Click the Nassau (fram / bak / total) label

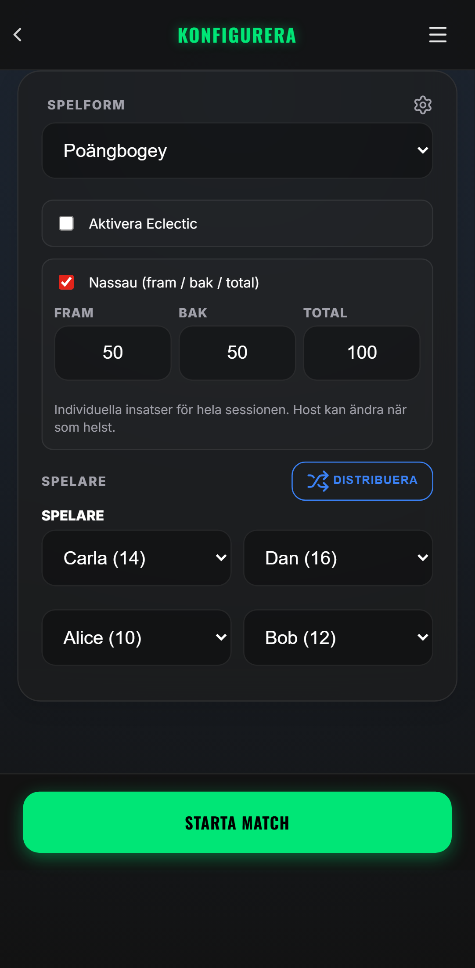(174, 283)
